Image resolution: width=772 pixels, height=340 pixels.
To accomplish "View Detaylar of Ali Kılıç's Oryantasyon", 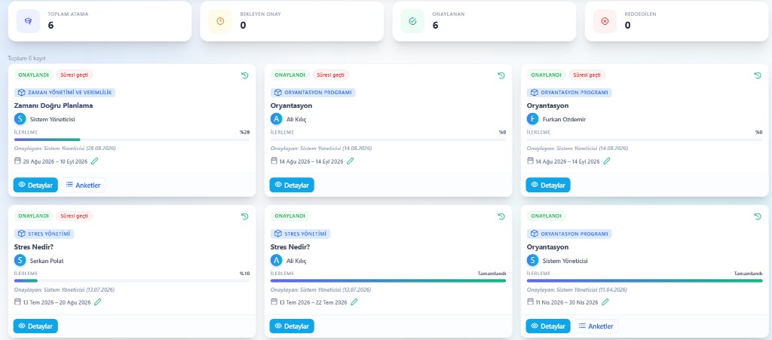I will [292, 185].
